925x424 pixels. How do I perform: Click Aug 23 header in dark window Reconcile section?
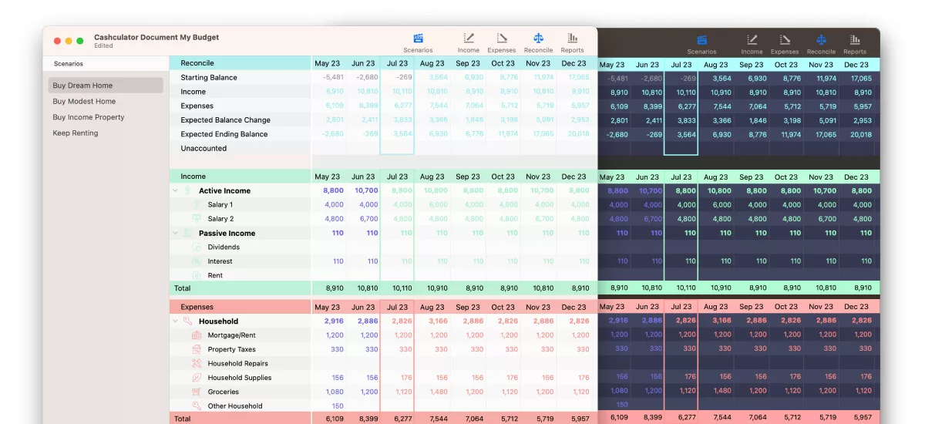tap(715, 65)
